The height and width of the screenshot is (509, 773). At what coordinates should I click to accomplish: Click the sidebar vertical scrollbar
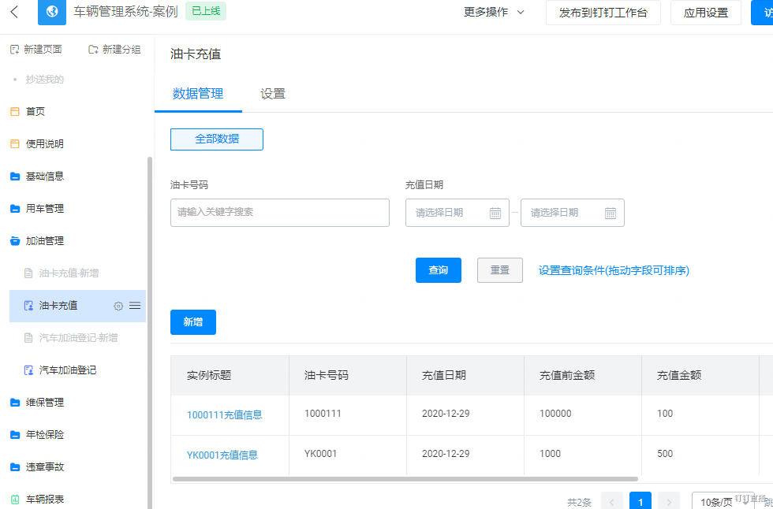click(150, 333)
